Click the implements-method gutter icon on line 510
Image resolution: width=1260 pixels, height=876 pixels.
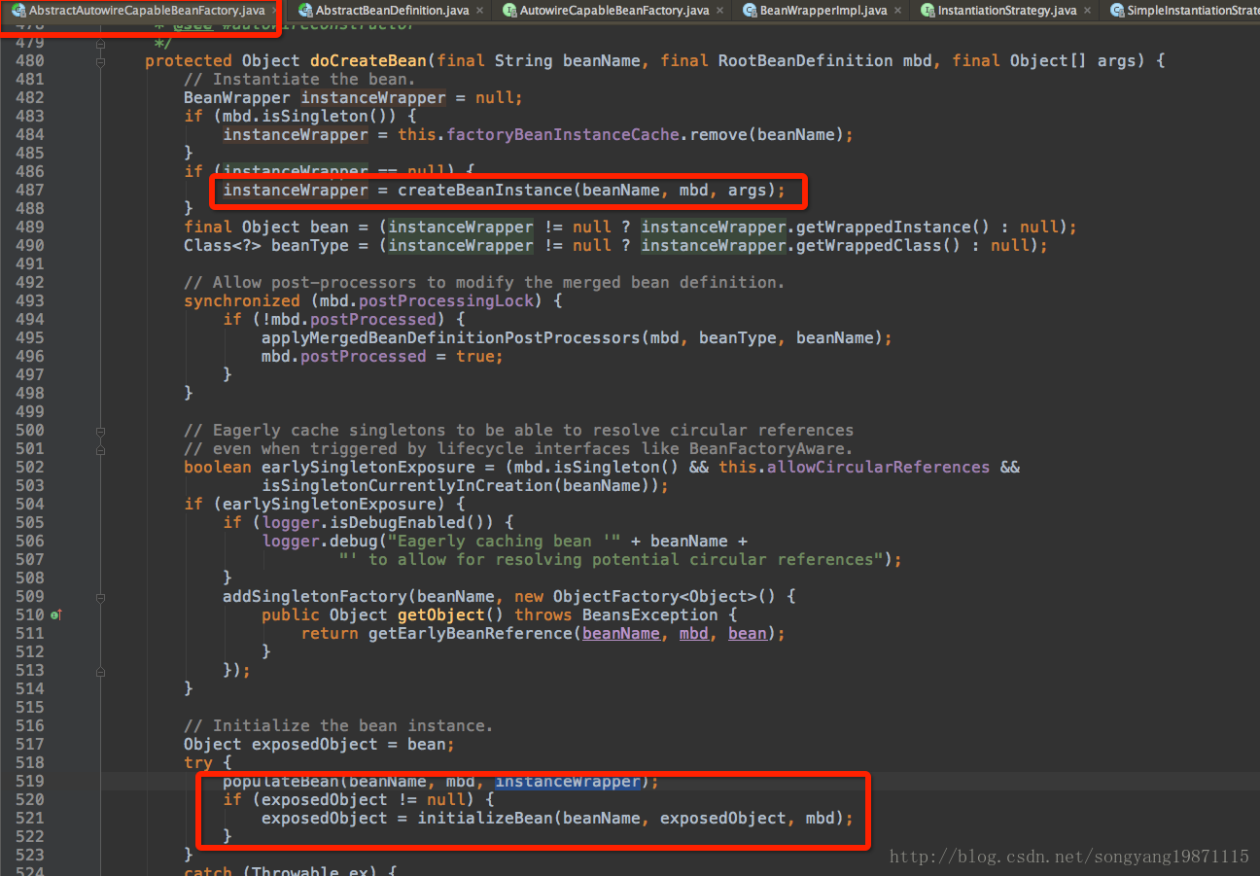[x=56, y=614]
